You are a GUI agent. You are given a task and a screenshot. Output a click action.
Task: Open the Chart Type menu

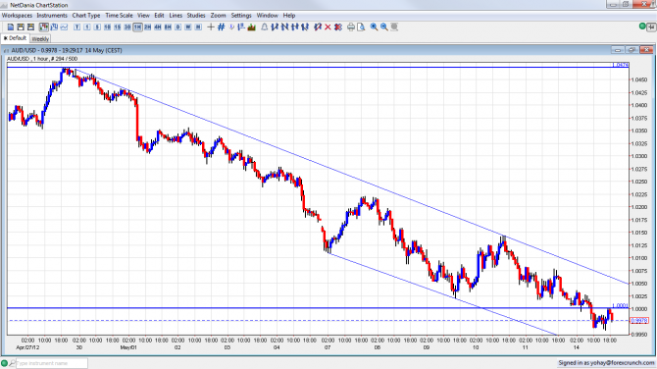click(x=86, y=15)
